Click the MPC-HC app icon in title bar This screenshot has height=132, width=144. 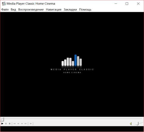point(4,4)
